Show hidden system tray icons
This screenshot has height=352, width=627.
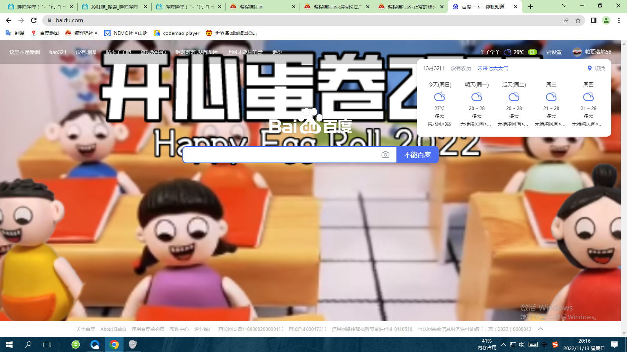(x=503, y=345)
